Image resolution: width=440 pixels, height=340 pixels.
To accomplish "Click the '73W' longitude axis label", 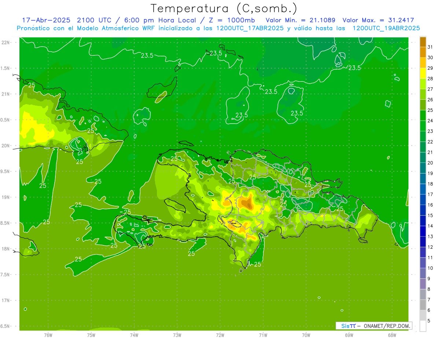I will point(177,335).
